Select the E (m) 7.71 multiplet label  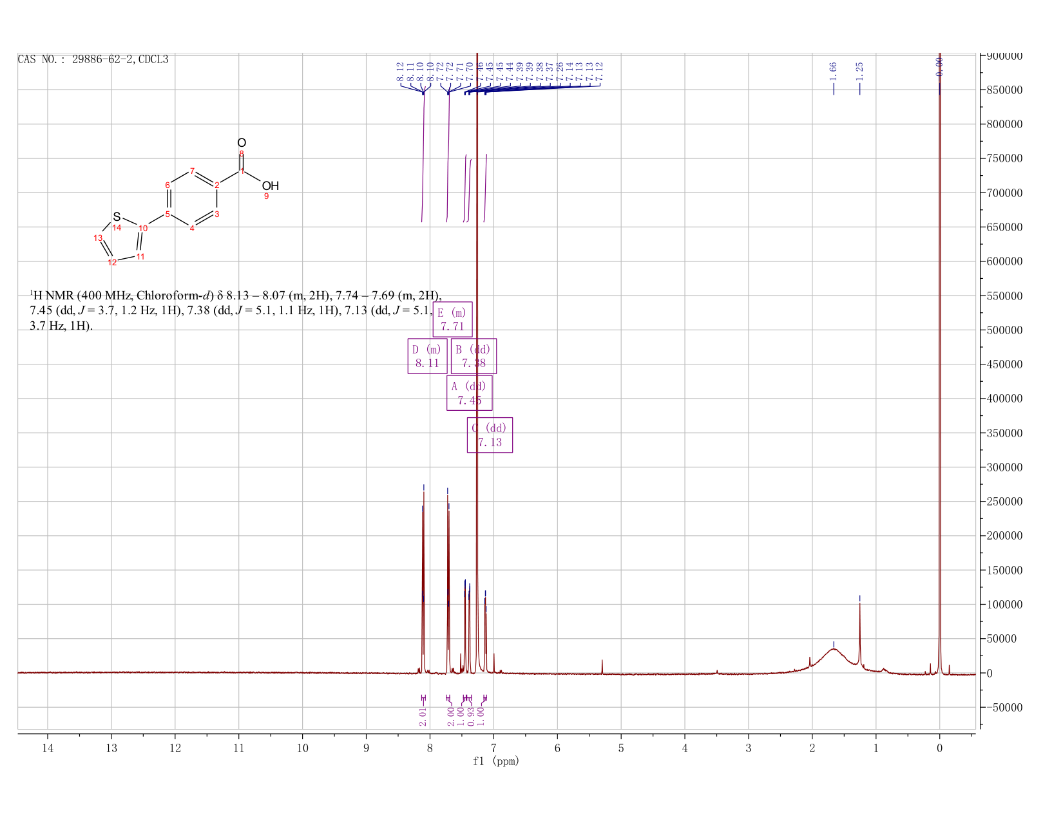point(452,319)
